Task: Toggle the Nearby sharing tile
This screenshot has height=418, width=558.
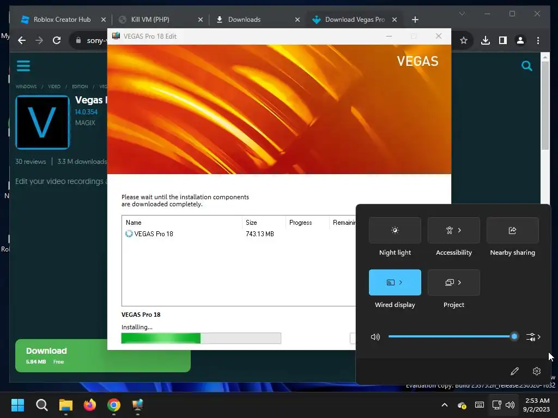Action: (x=512, y=230)
